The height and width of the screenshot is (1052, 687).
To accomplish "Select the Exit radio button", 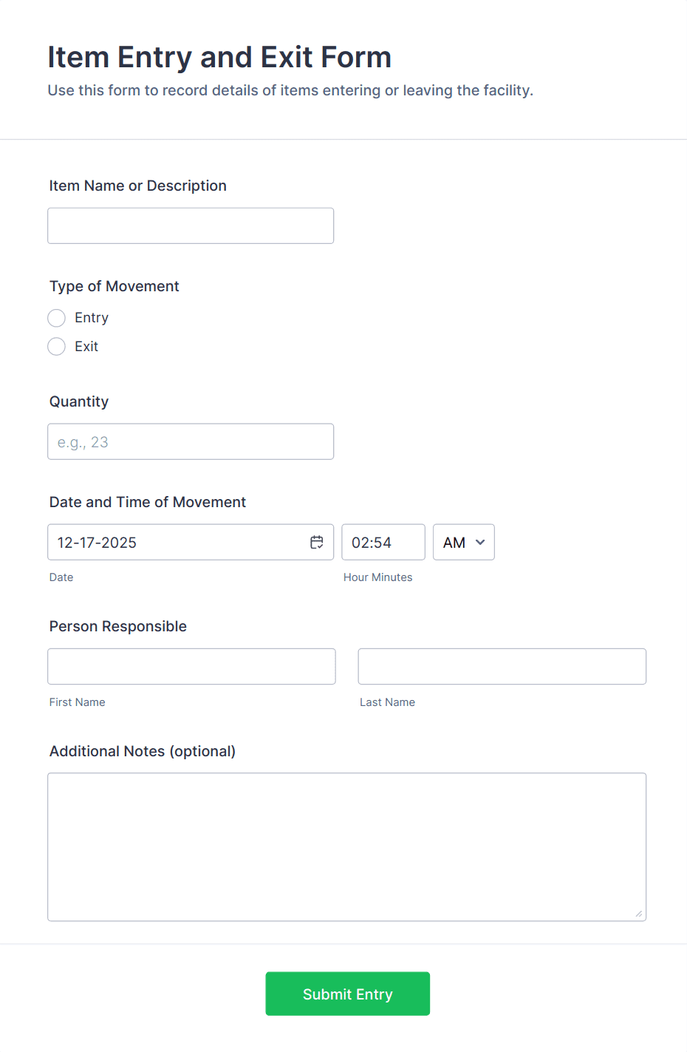I will (x=57, y=347).
